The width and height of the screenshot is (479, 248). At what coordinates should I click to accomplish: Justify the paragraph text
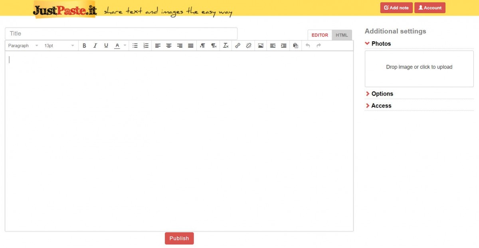tap(191, 46)
